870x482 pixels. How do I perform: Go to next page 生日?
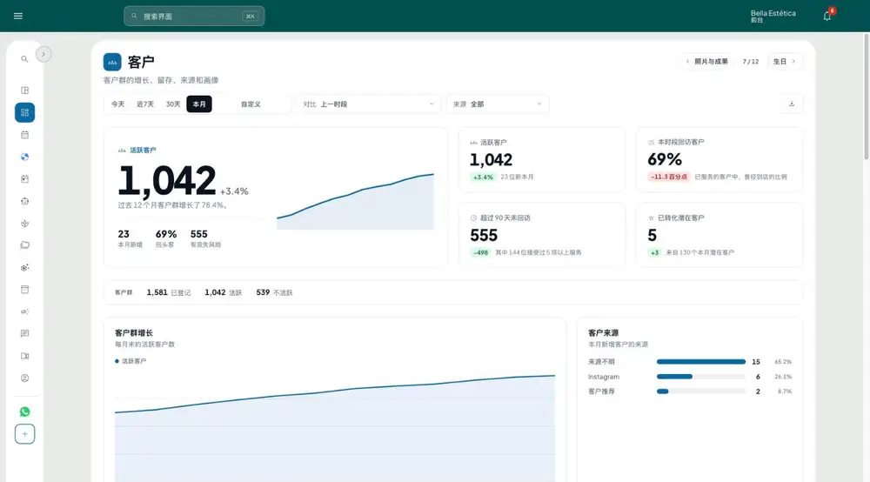coord(785,62)
